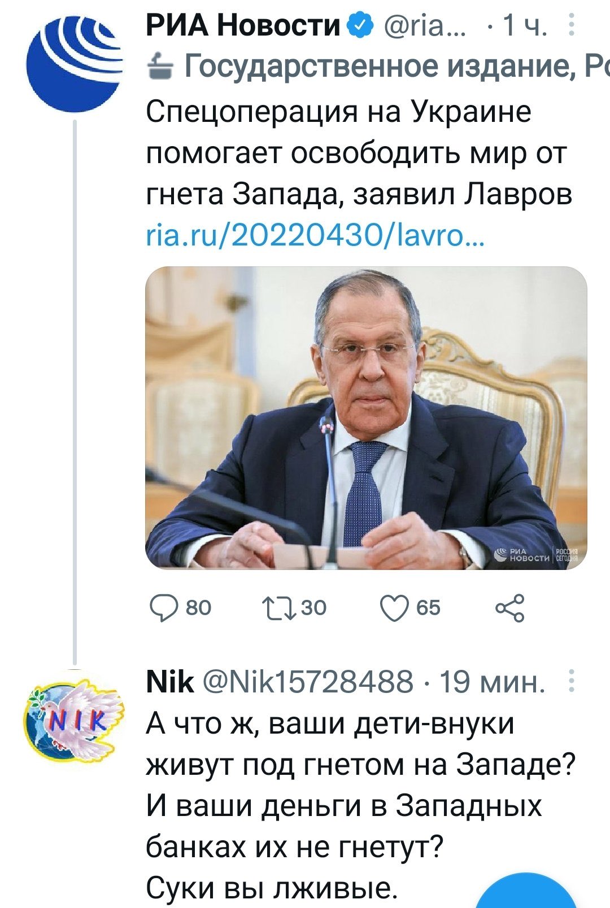The width and height of the screenshot is (610, 908).
Task: Open more options for Nik's reply
Action: pos(572,681)
